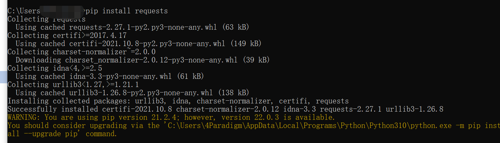Click the "Collecting charset-normalizer~=2.0.0" line

[x=81, y=52]
